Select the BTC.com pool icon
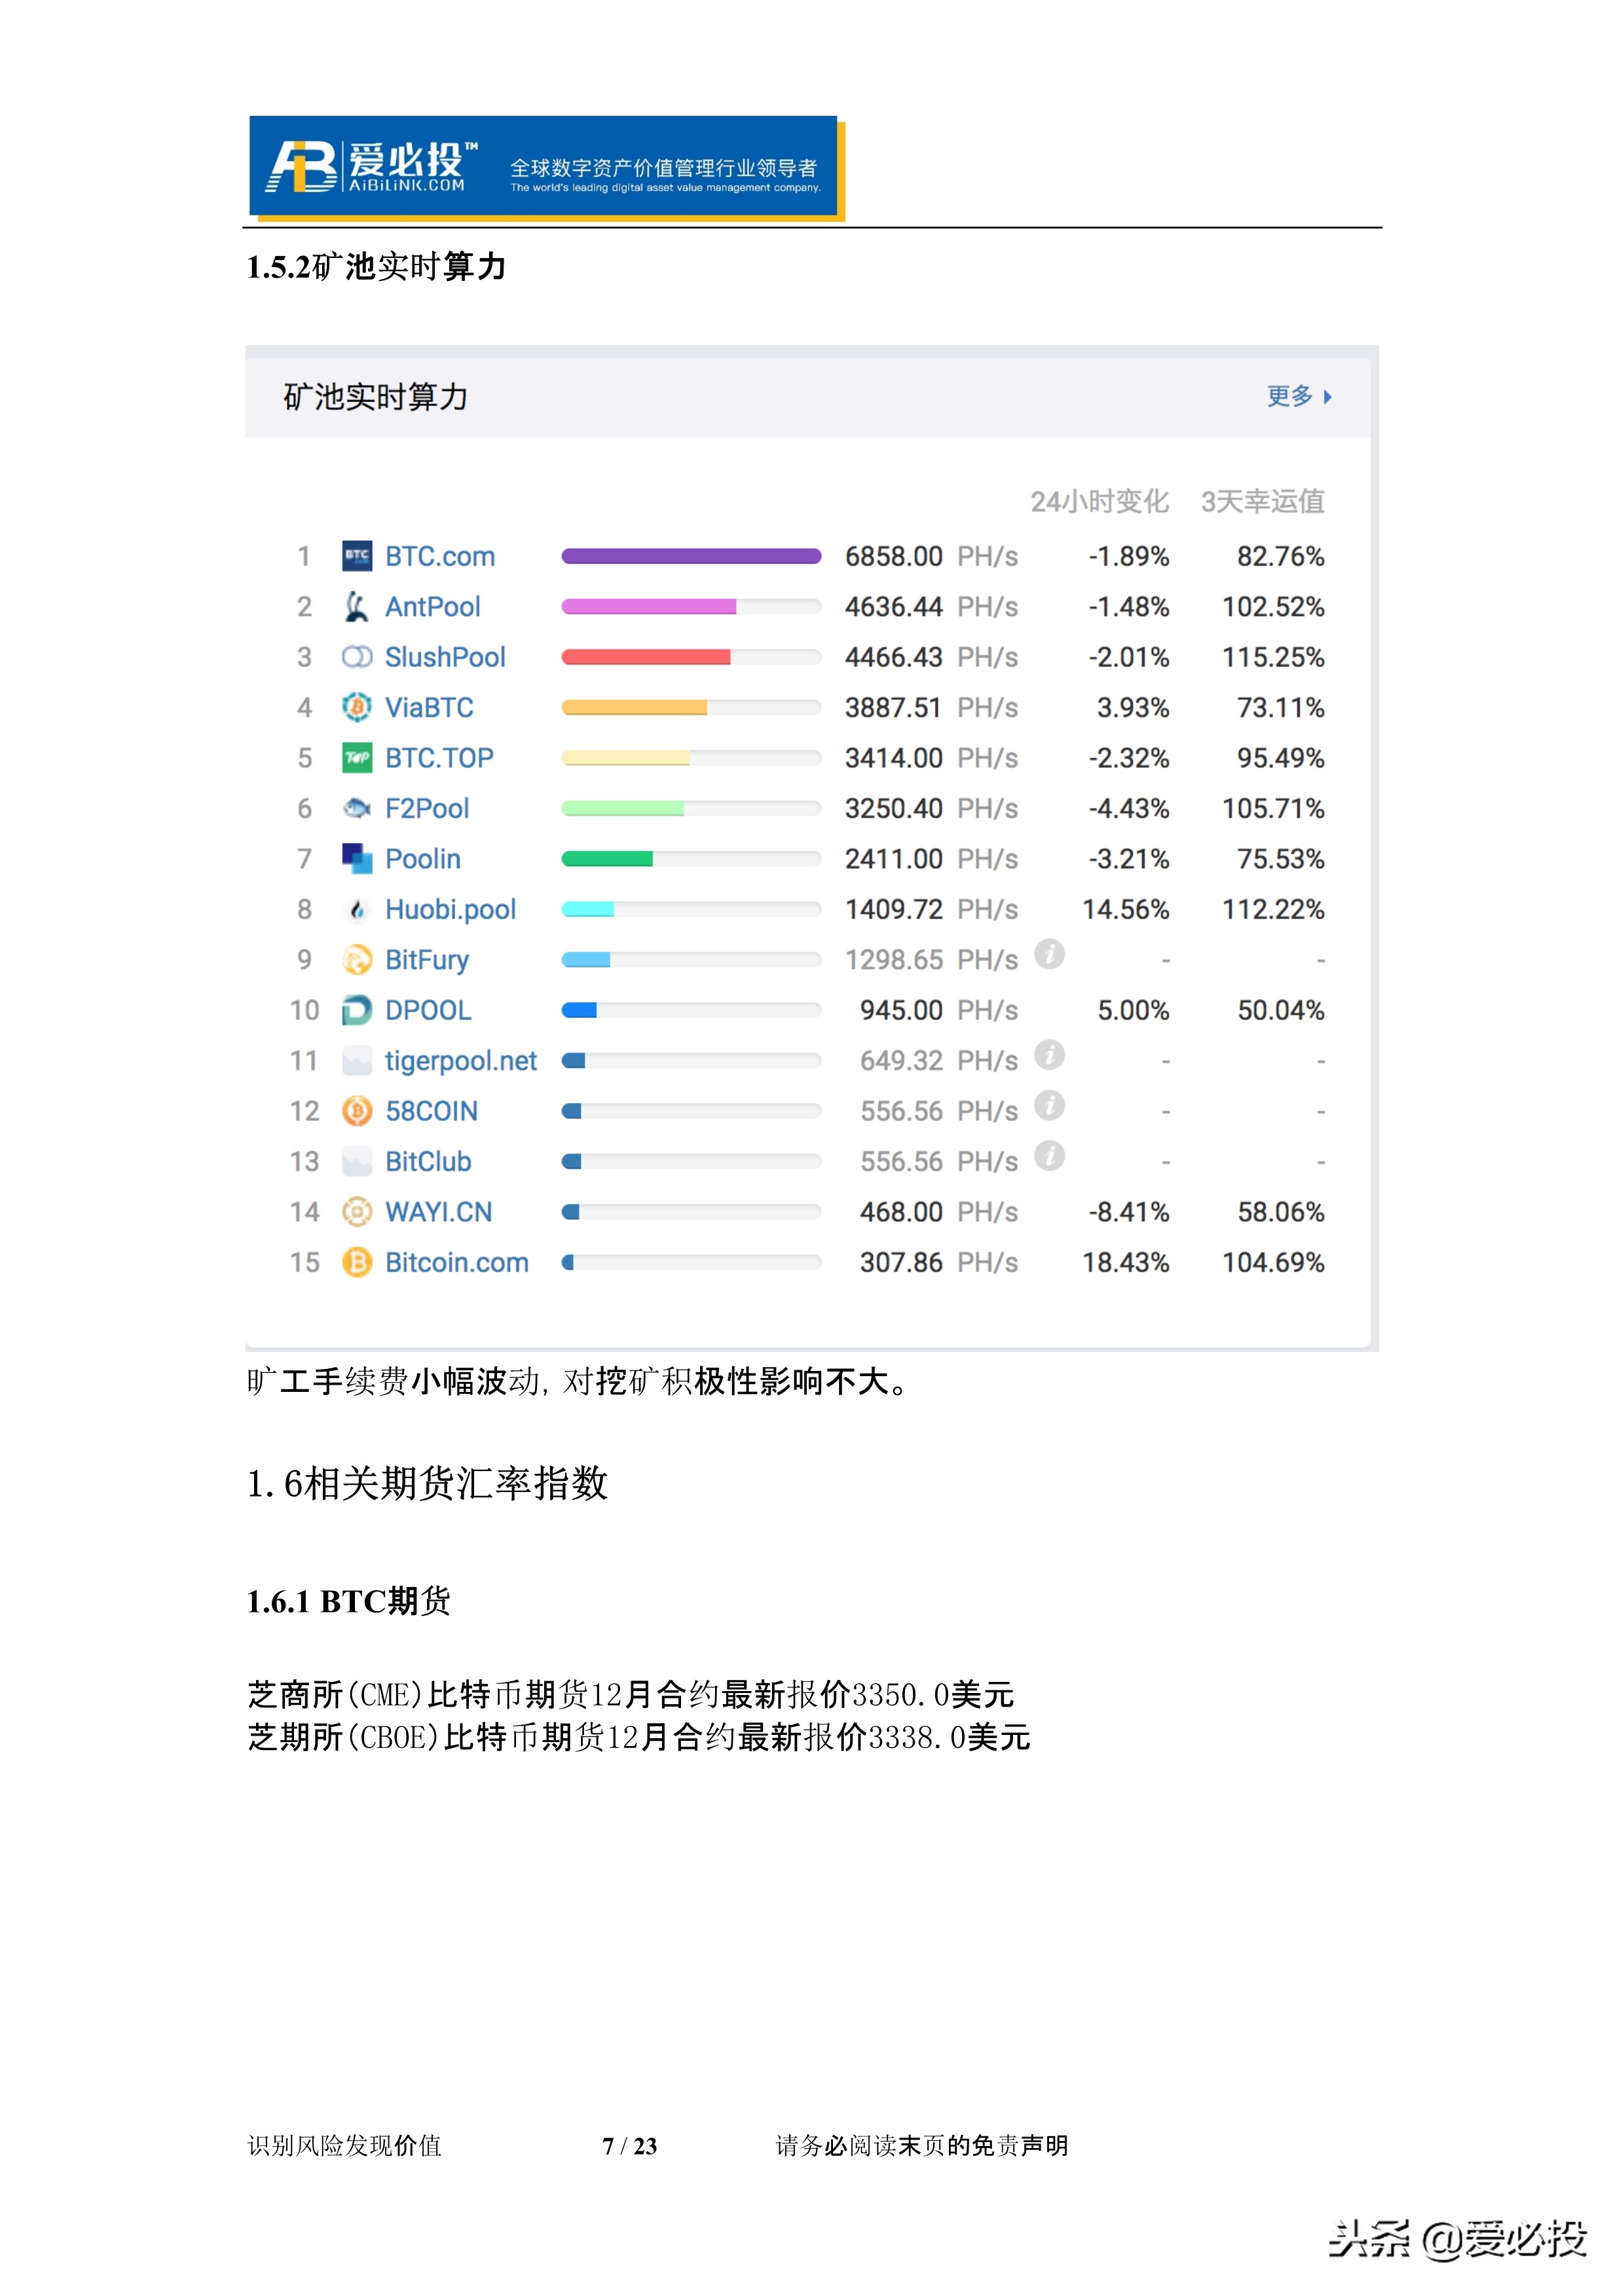Viewport: 1624px width, 2296px height. (357, 556)
